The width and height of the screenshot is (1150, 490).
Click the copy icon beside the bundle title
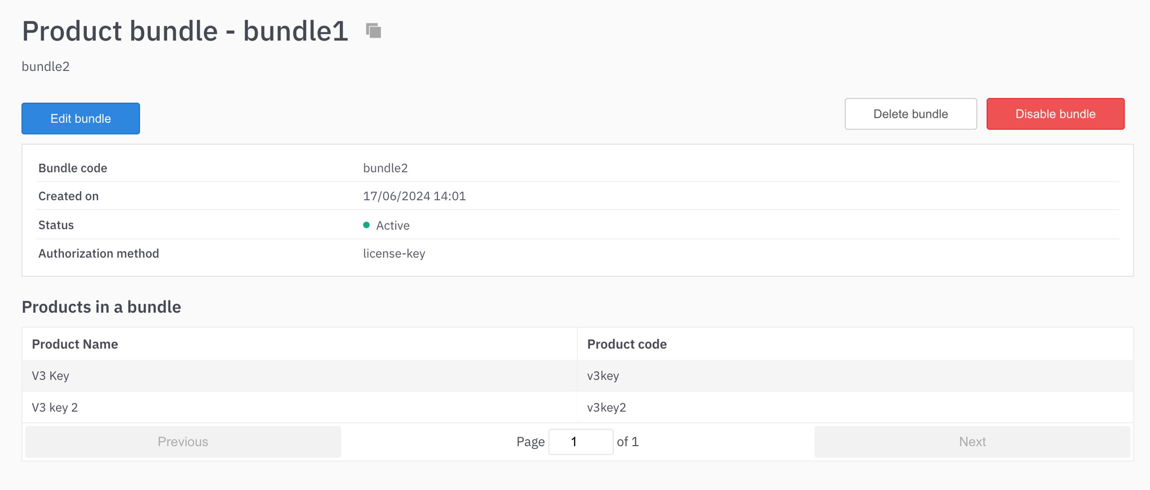tap(373, 31)
